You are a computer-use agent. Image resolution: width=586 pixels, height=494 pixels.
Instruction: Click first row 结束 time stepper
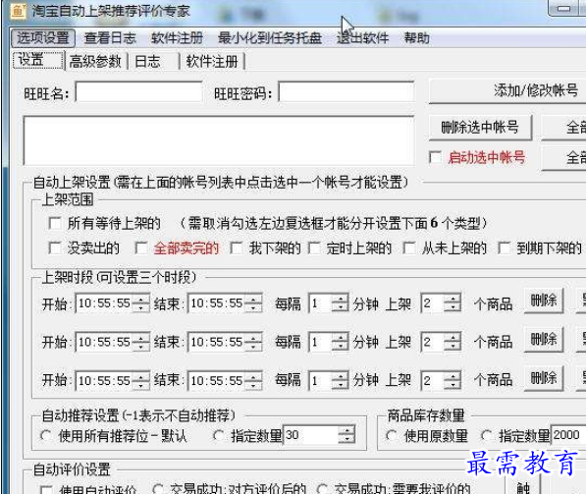pos(253,302)
